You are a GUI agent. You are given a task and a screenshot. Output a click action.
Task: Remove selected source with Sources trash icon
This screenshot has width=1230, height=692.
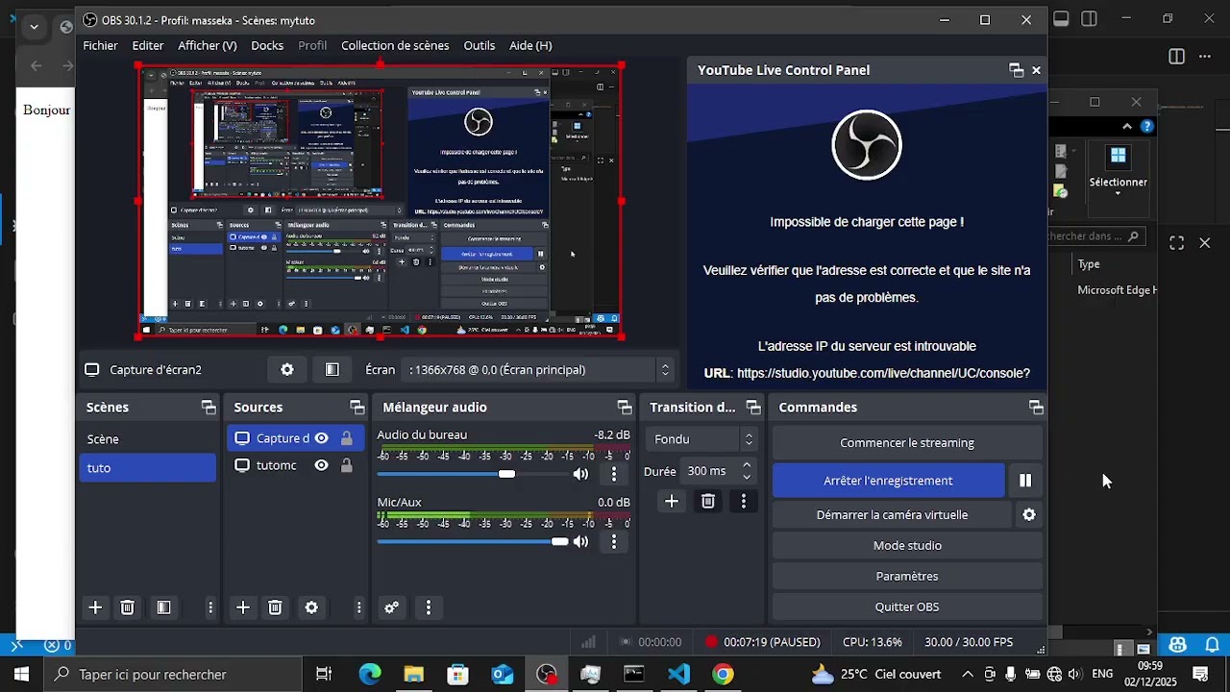point(275,607)
